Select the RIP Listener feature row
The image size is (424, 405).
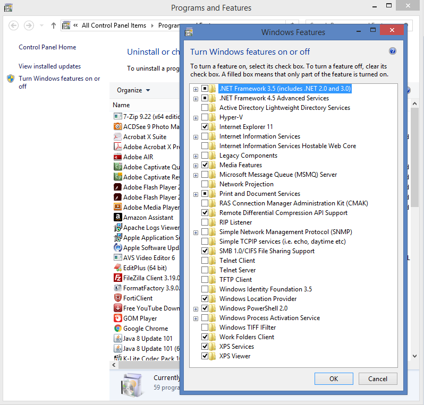[x=235, y=222]
